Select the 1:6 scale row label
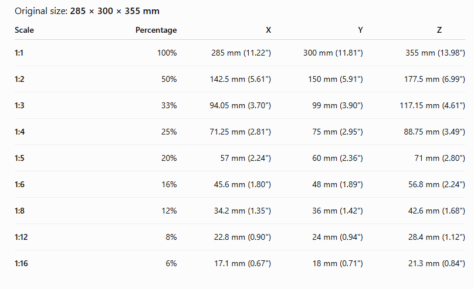474x289 pixels. [x=19, y=184]
